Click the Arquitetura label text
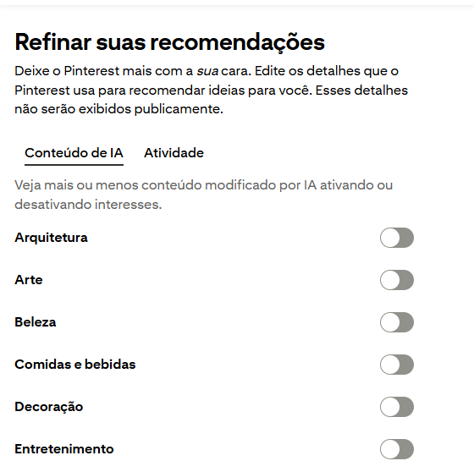 [51, 238]
